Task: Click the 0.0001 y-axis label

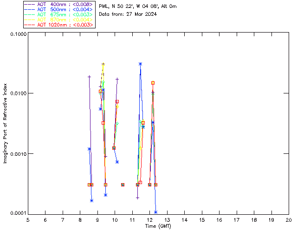Action: point(18,213)
